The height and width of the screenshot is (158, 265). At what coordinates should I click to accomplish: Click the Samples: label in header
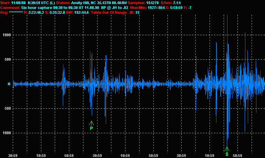point(136,3)
